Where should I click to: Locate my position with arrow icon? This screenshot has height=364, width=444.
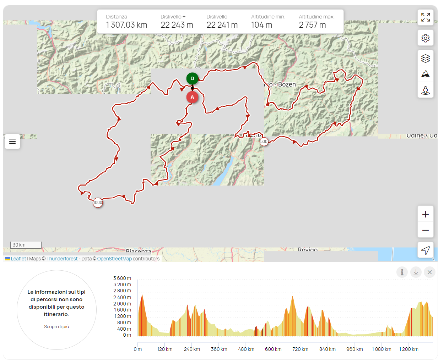(425, 250)
